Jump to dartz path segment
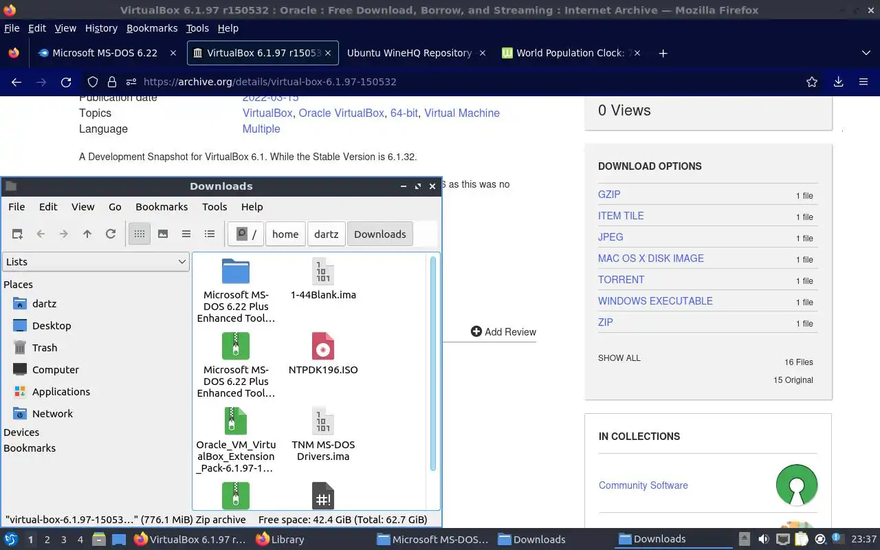Viewport: 880px width, 550px height. pyautogui.click(x=326, y=234)
